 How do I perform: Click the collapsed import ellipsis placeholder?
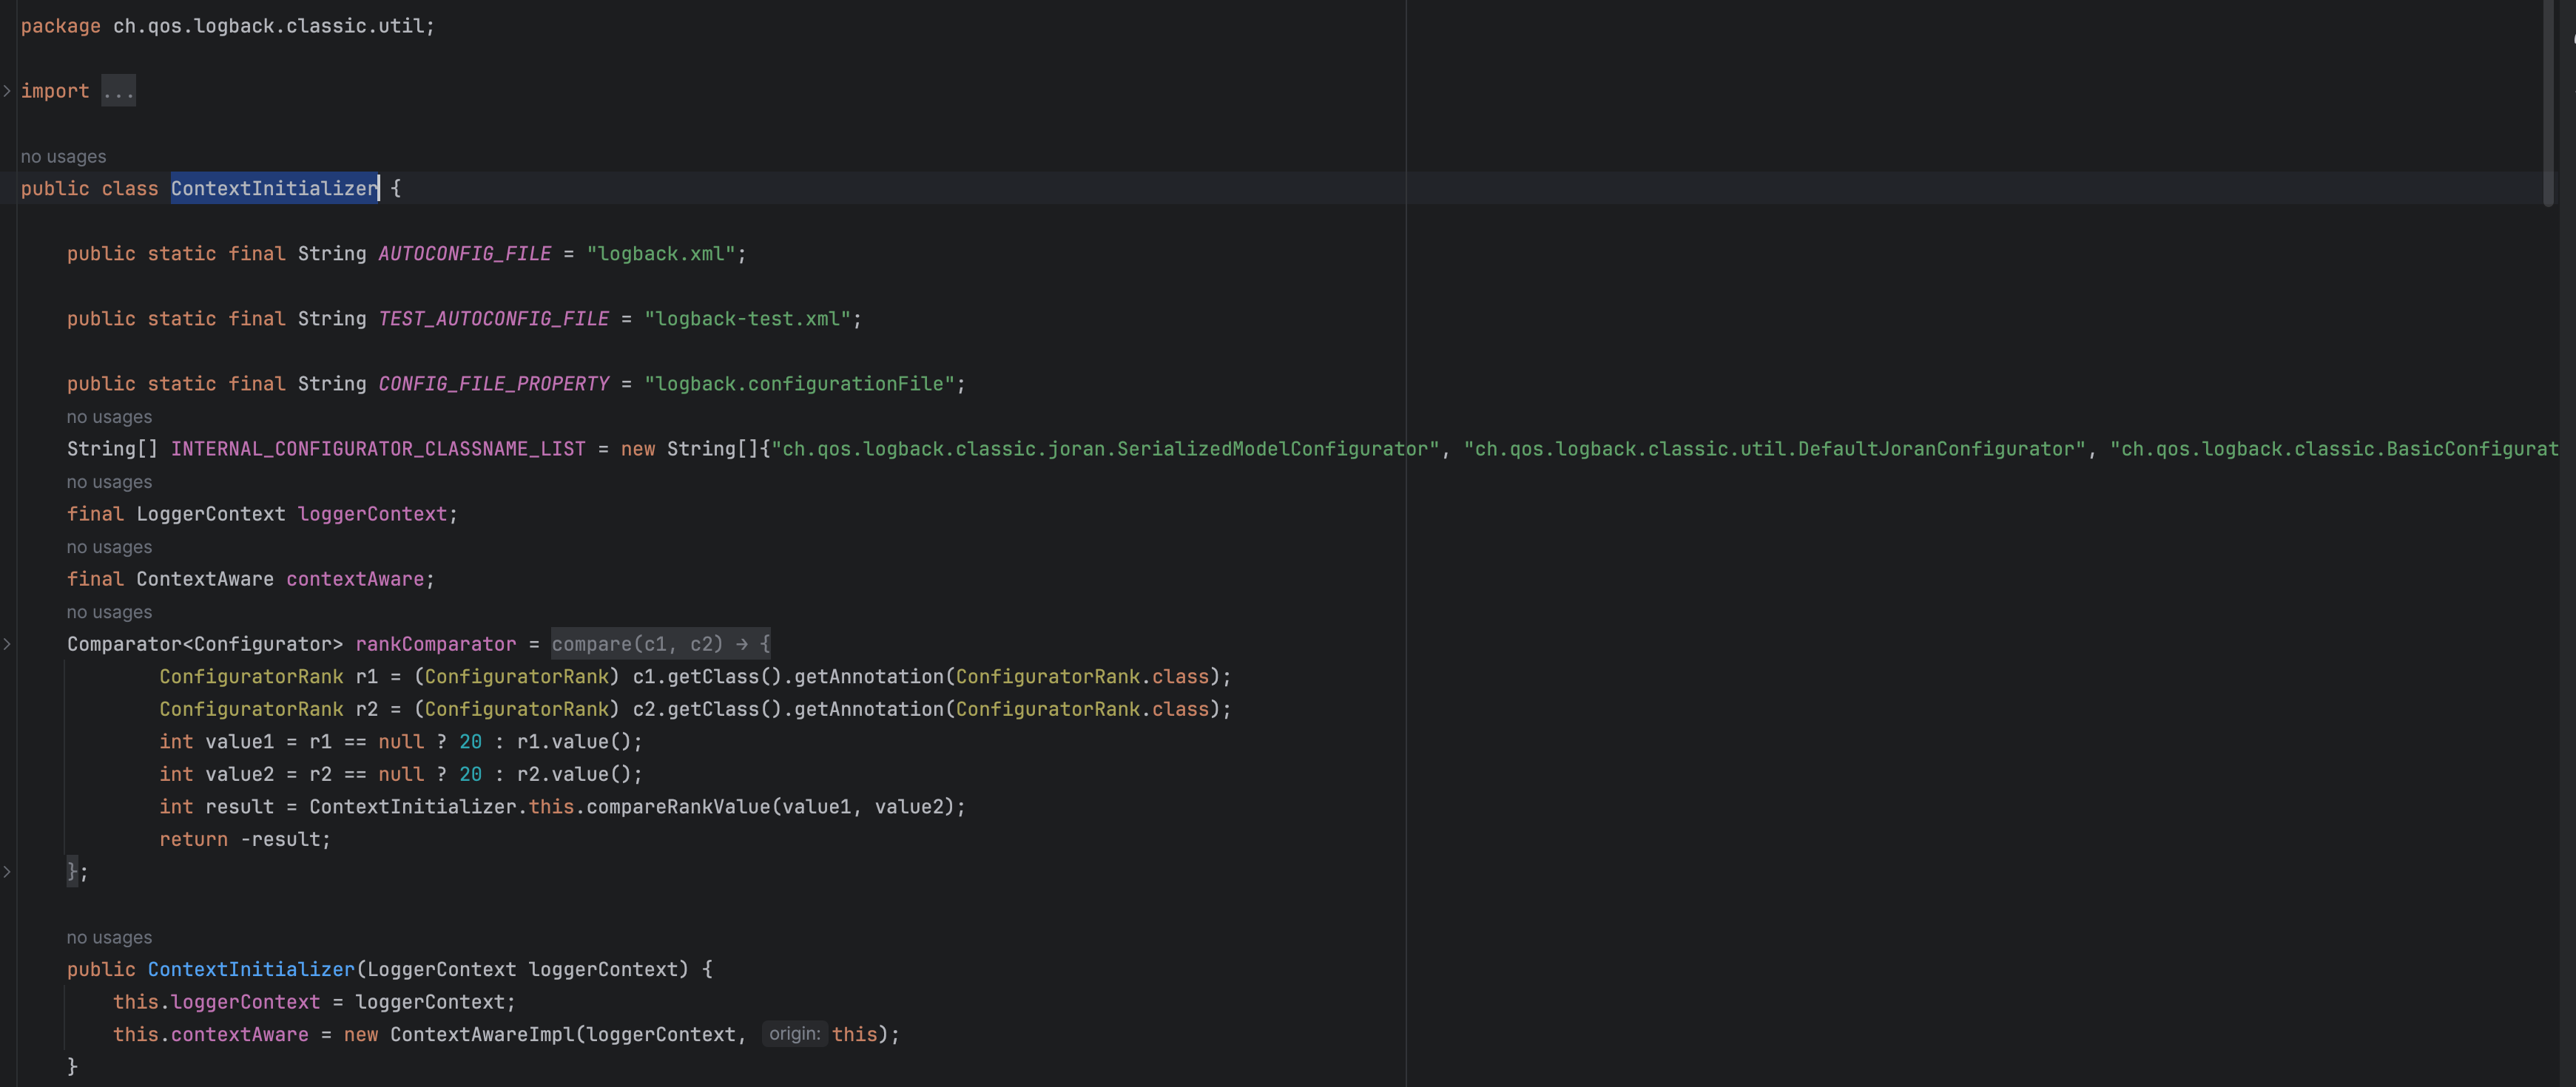(x=118, y=91)
